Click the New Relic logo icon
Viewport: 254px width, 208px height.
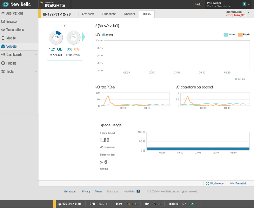pos(5,4)
